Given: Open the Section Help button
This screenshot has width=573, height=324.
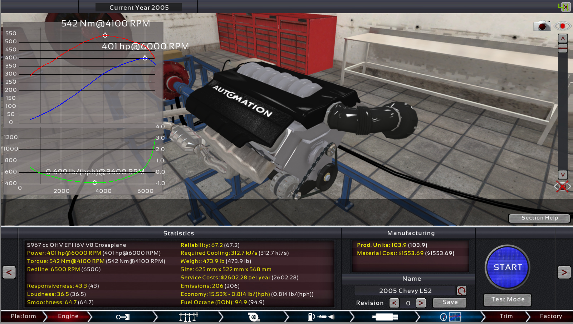Looking at the screenshot, I should pos(539,218).
